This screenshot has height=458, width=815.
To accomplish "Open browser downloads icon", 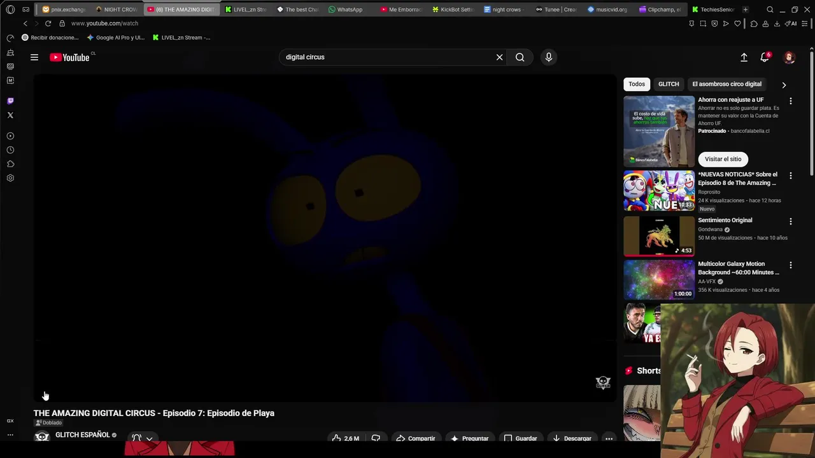I will 777,24.
